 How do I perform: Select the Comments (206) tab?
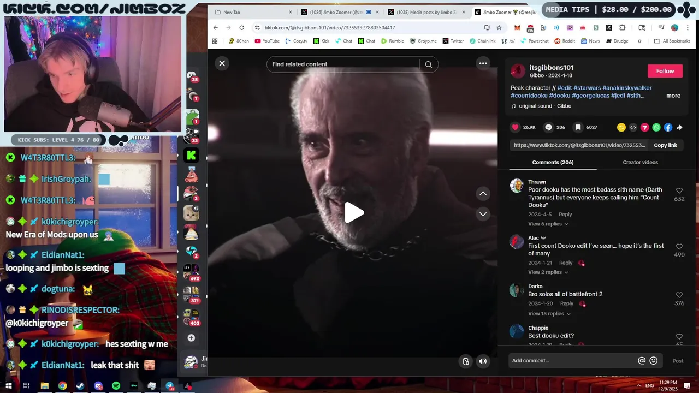pos(553,162)
